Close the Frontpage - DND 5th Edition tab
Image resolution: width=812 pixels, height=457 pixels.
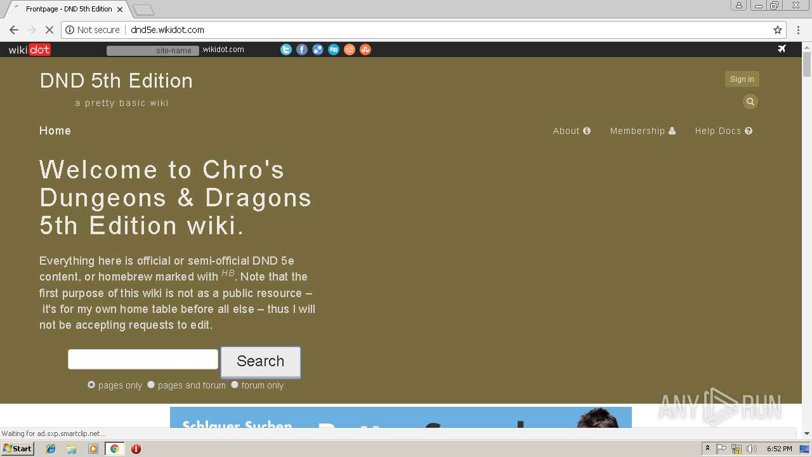tap(120, 10)
